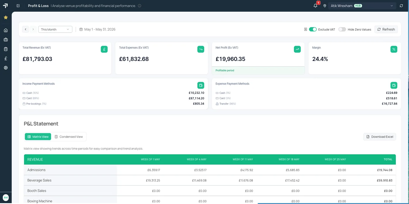409x204 pixels.
Task: Click the Total Revenue pound icon
Action: (104, 49)
